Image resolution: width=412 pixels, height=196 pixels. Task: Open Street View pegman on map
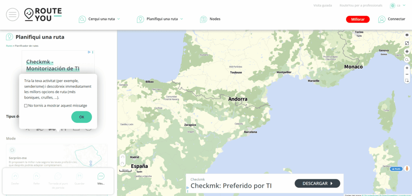click(407, 169)
